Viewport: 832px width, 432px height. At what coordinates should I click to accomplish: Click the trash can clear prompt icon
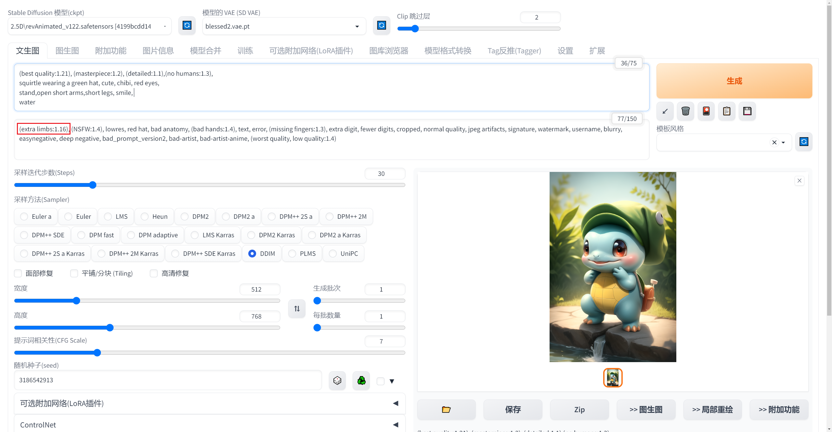click(x=685, y=111)
